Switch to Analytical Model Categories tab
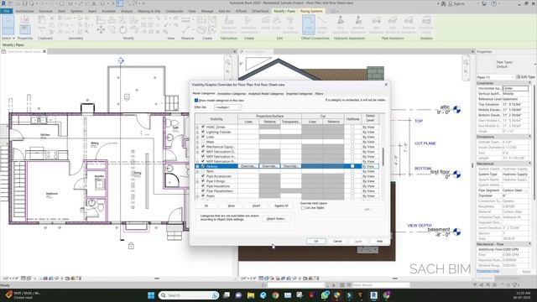This screenshot has width=537, height=302. 266,93
